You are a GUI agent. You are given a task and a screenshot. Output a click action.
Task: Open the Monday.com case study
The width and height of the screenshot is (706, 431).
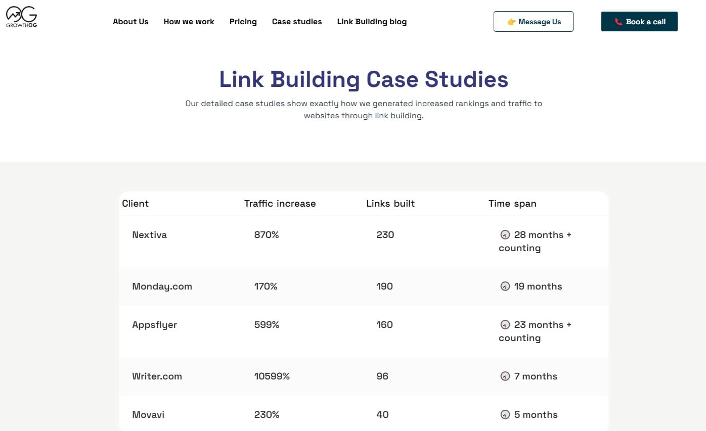point(162,286)
